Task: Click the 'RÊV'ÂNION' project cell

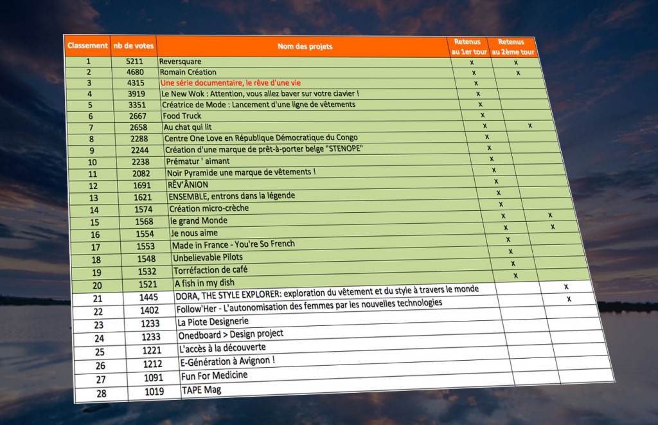Action: tap(188, 185)
